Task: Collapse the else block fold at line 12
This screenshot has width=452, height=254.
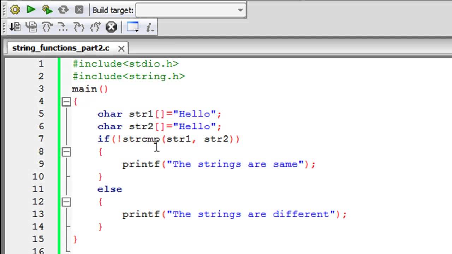Action: click(66, 202)
